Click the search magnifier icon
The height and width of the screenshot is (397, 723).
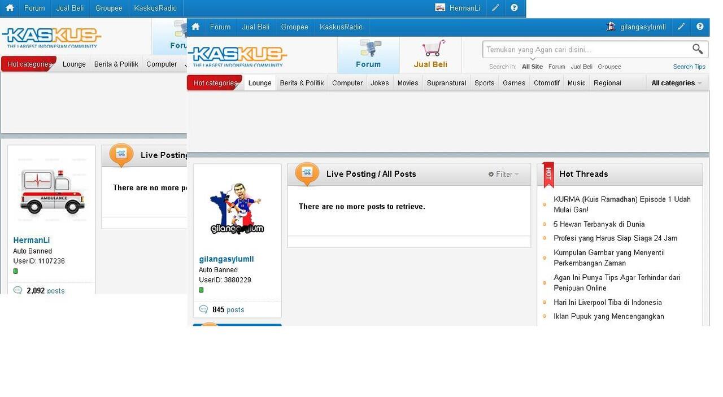698,49
